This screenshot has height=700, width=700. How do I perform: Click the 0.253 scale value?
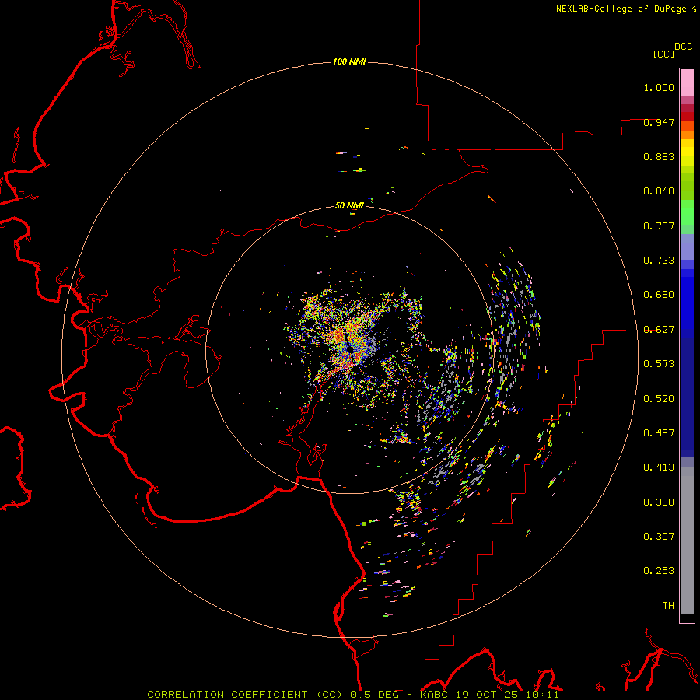659,571
